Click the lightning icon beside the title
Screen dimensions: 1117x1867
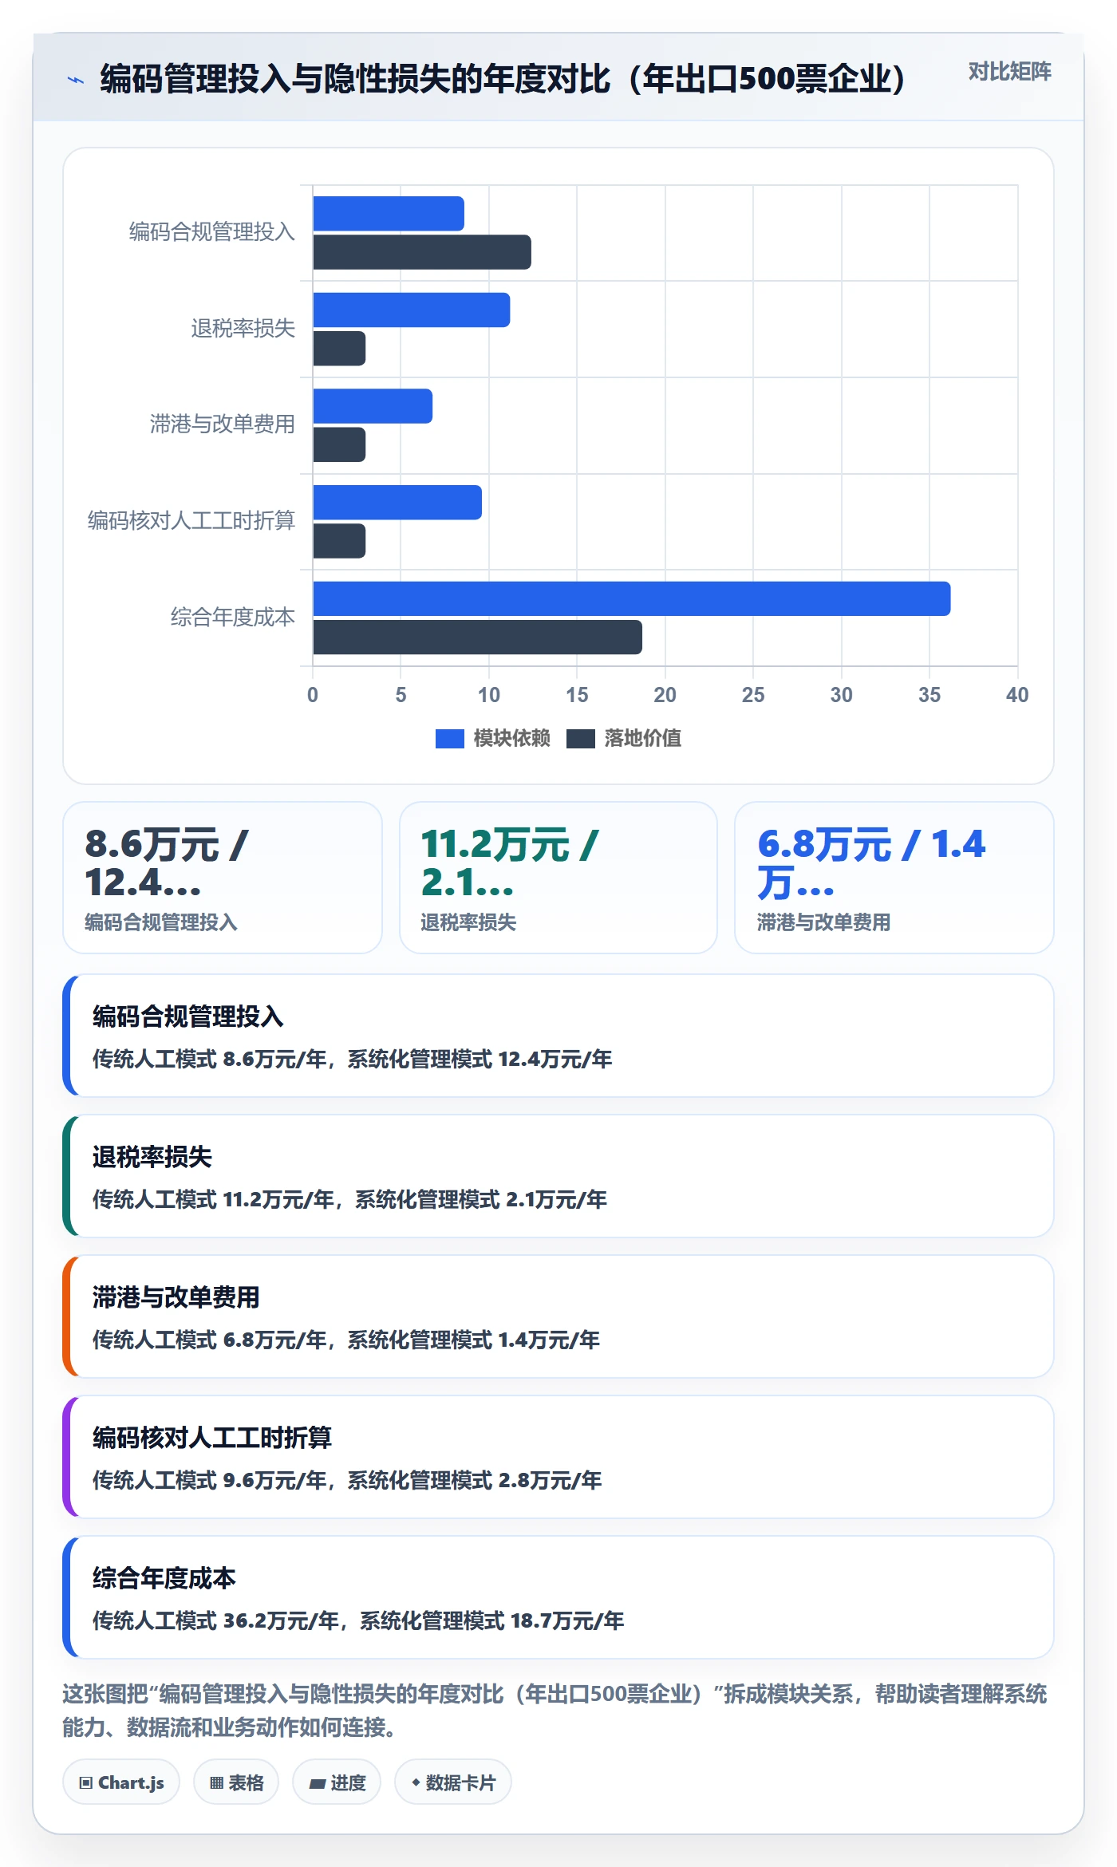(x=76, y=80)
